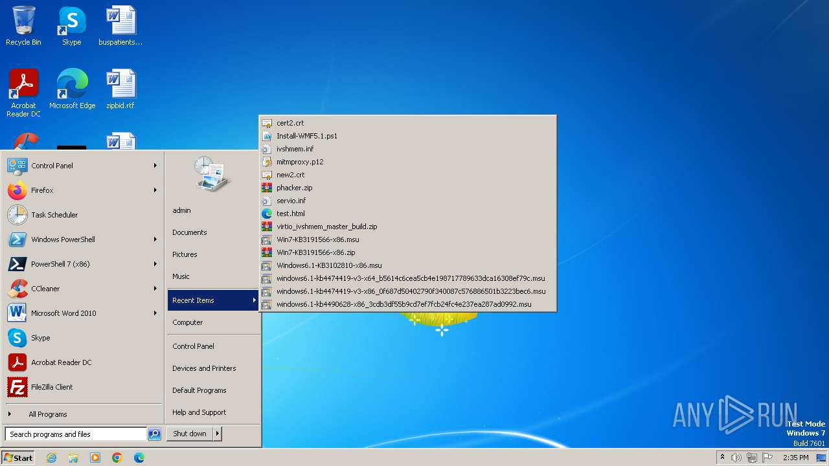Viewport: 829px width, 466px height.
Task: Open recent item Win7-KB3191566-x86.msu
Action: point(407,239)
